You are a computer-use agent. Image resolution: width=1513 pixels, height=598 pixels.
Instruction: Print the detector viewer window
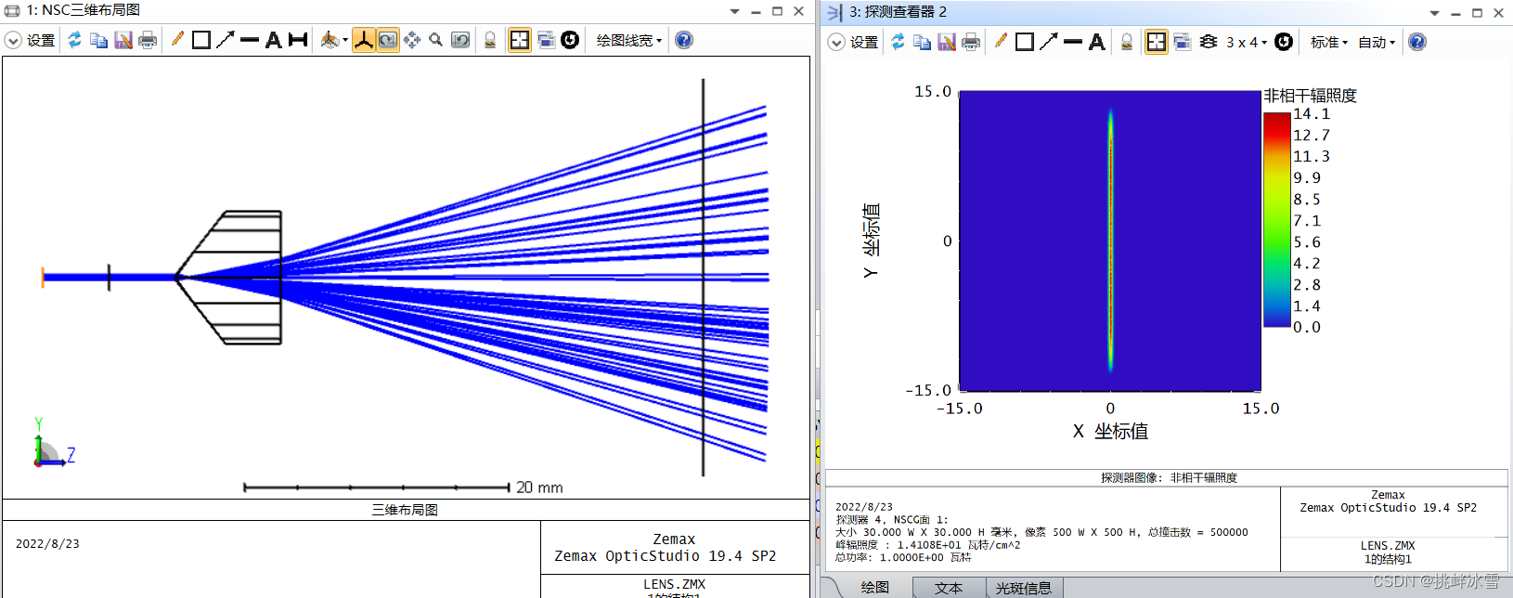tap(971, 42)
